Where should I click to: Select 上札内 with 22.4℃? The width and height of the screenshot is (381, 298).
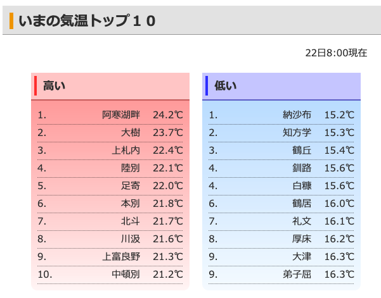(x=126, y=151)
